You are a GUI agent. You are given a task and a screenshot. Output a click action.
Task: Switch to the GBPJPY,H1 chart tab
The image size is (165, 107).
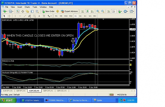pyautogui.click(x=21, y=91)
